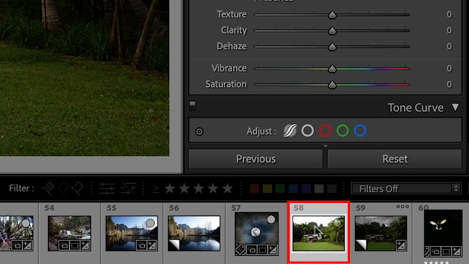Image resolution: width=469 pixels, height=264 pixels.
Task: Select filmstrip thumbnail 59 dark house photo
Action: (x=380, y=233)
